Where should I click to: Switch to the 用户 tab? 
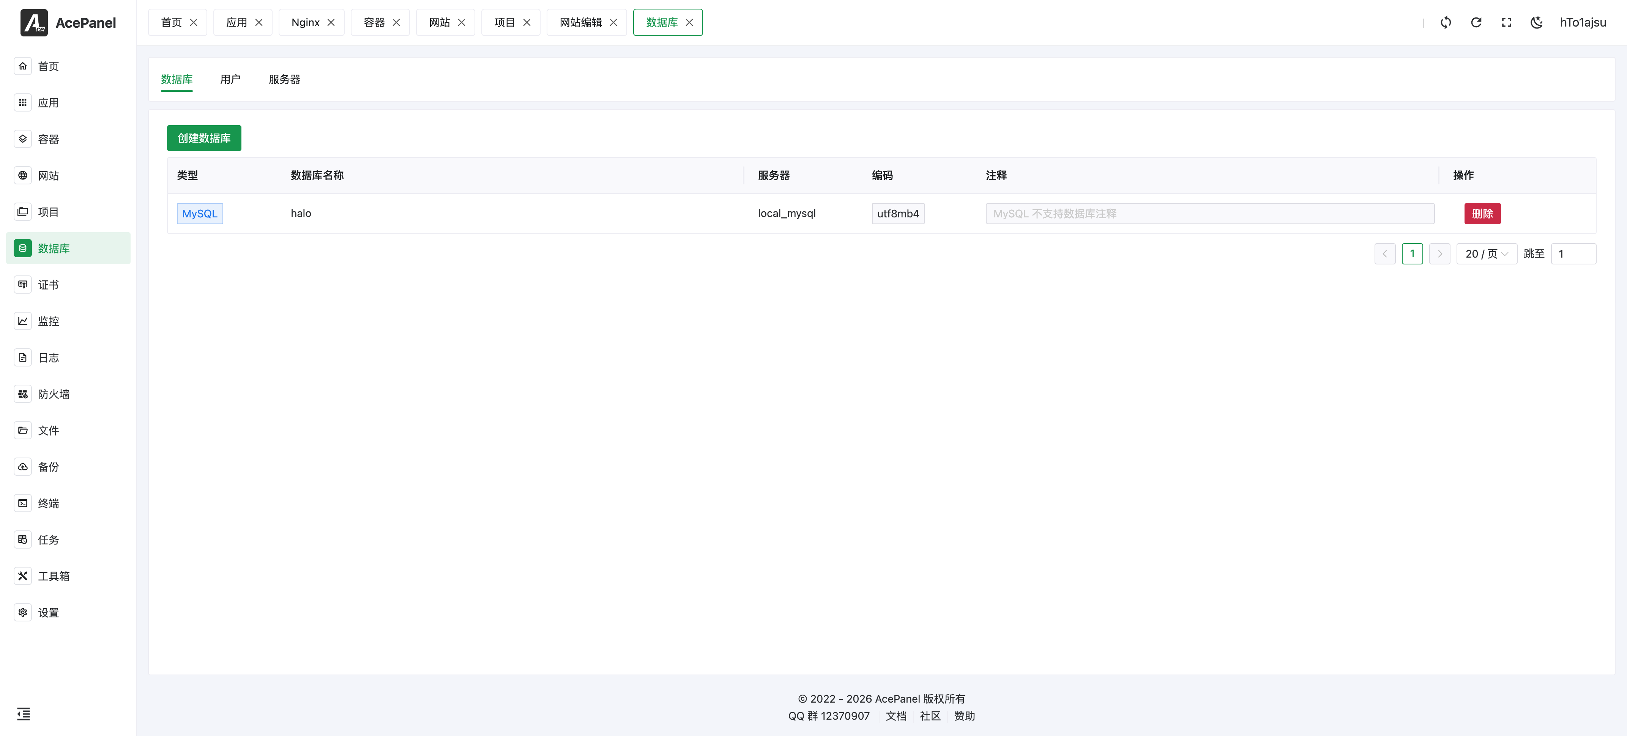[230, 80]
